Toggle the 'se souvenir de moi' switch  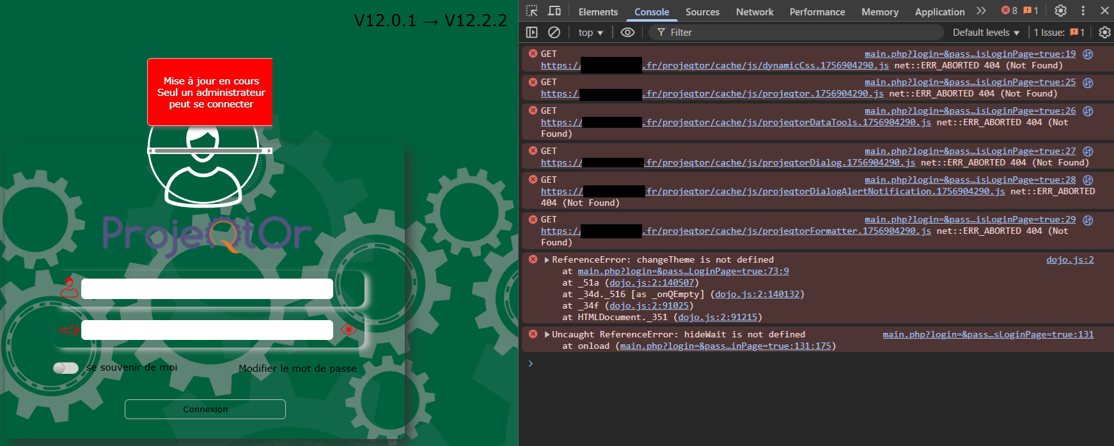[66, 368]
